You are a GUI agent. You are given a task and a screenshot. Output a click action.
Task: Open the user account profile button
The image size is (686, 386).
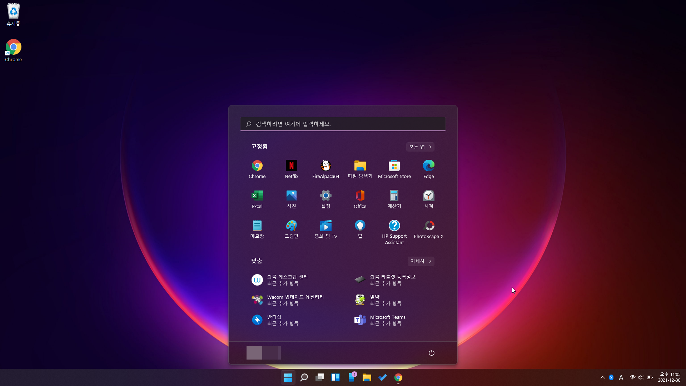point(263,353)
